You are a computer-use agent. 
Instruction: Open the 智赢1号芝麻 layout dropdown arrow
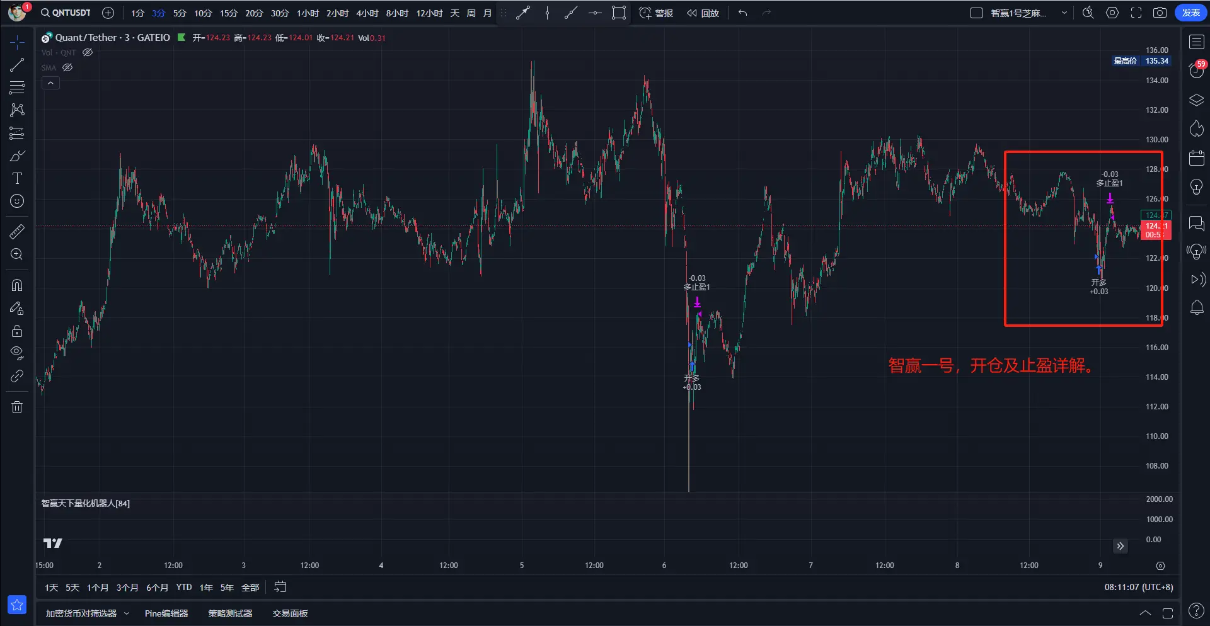1064,13
